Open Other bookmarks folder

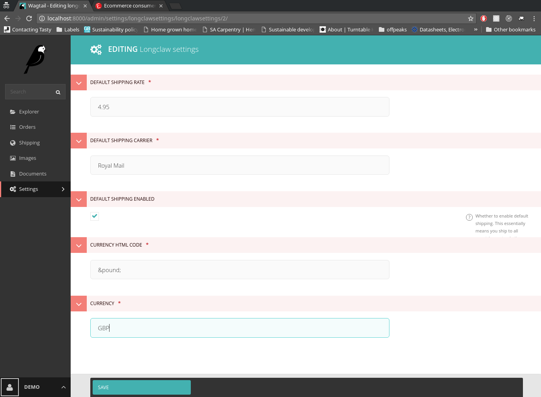click(511, 29)
